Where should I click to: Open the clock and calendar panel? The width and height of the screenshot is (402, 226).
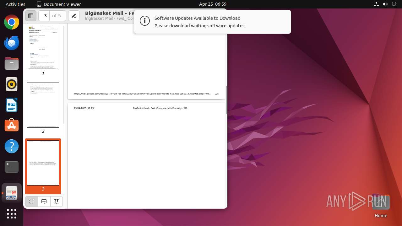pos(213,4)
